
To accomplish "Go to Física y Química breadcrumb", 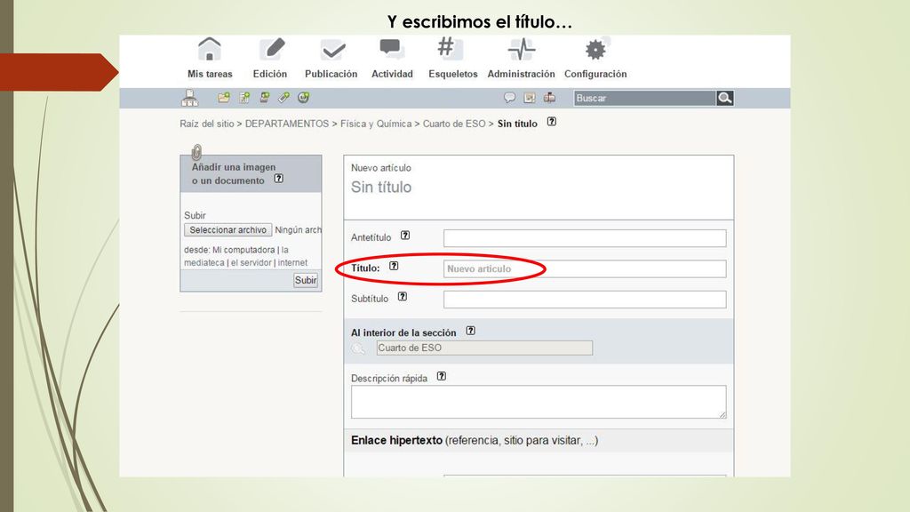I will coord(376,124).
